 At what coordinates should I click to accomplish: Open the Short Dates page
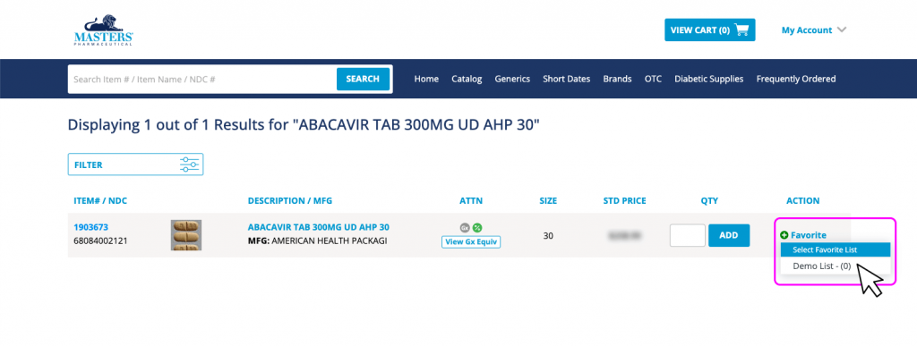[567, 79]
